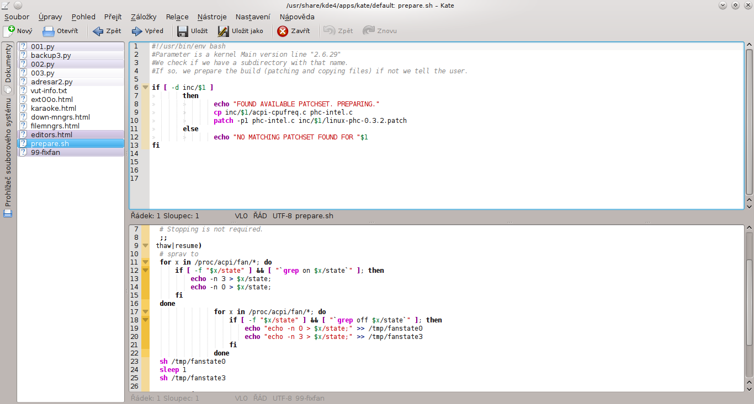This screenshot has height=404, width=754.
Task: Close the document with the red Zavřít icon
Action: click(x=283, y=31)
